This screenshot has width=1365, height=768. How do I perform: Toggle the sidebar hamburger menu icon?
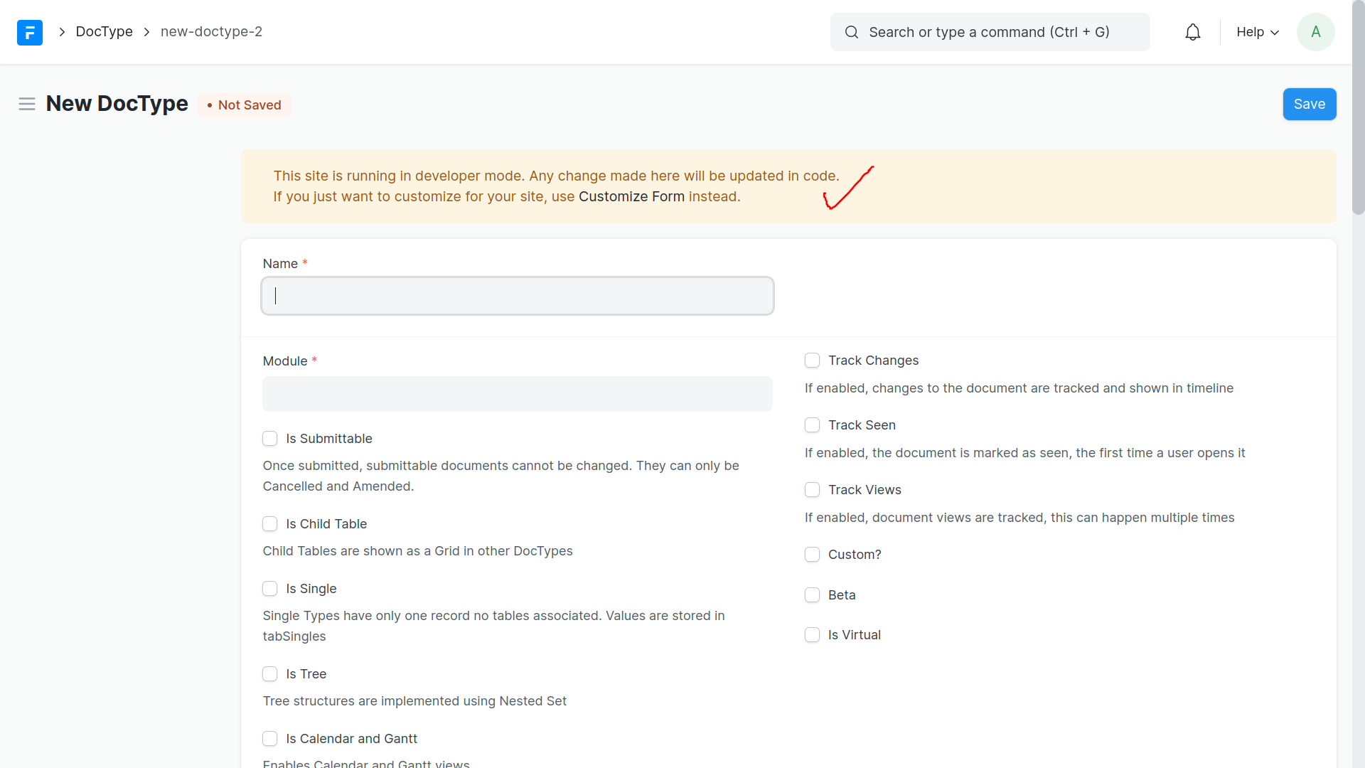pyautogui.click(x=27, y=105)
